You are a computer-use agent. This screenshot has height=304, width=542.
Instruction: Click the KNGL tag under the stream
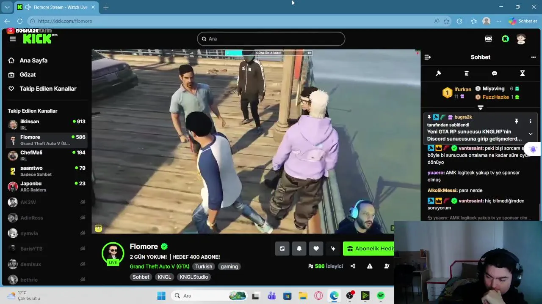pos(164,277)
